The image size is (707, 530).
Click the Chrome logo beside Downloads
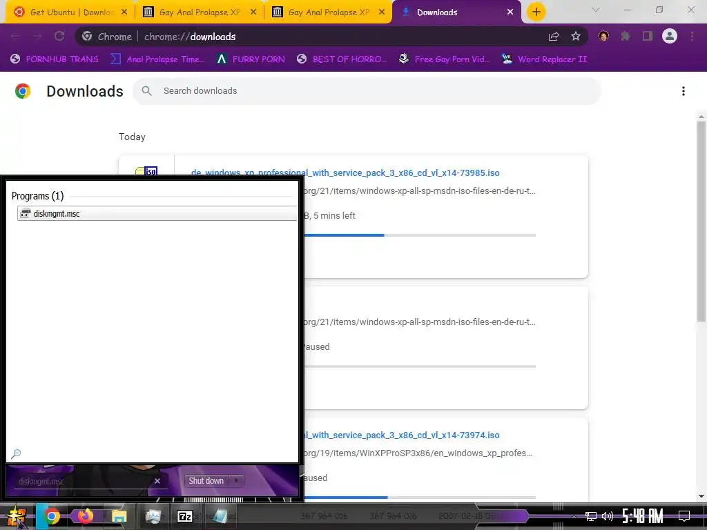click(23, 91)
